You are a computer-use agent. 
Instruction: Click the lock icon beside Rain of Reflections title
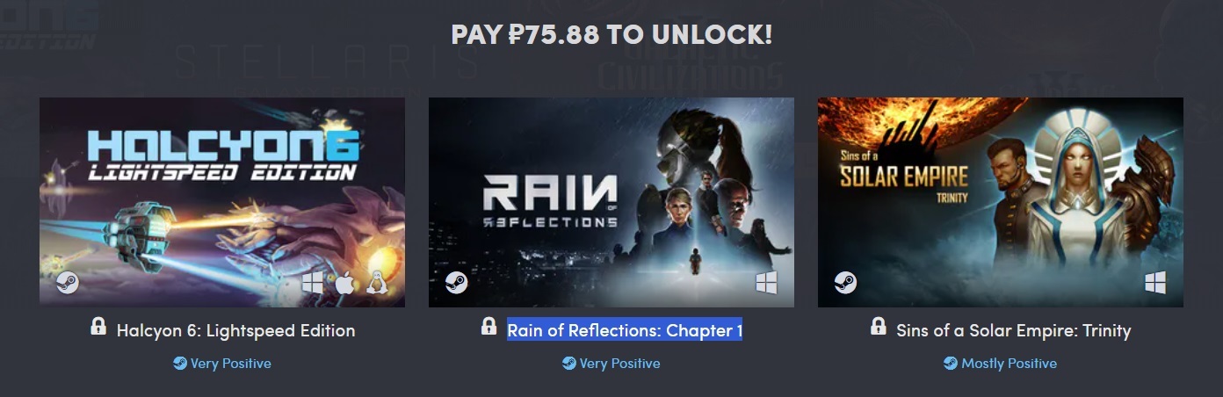[488, 327]
